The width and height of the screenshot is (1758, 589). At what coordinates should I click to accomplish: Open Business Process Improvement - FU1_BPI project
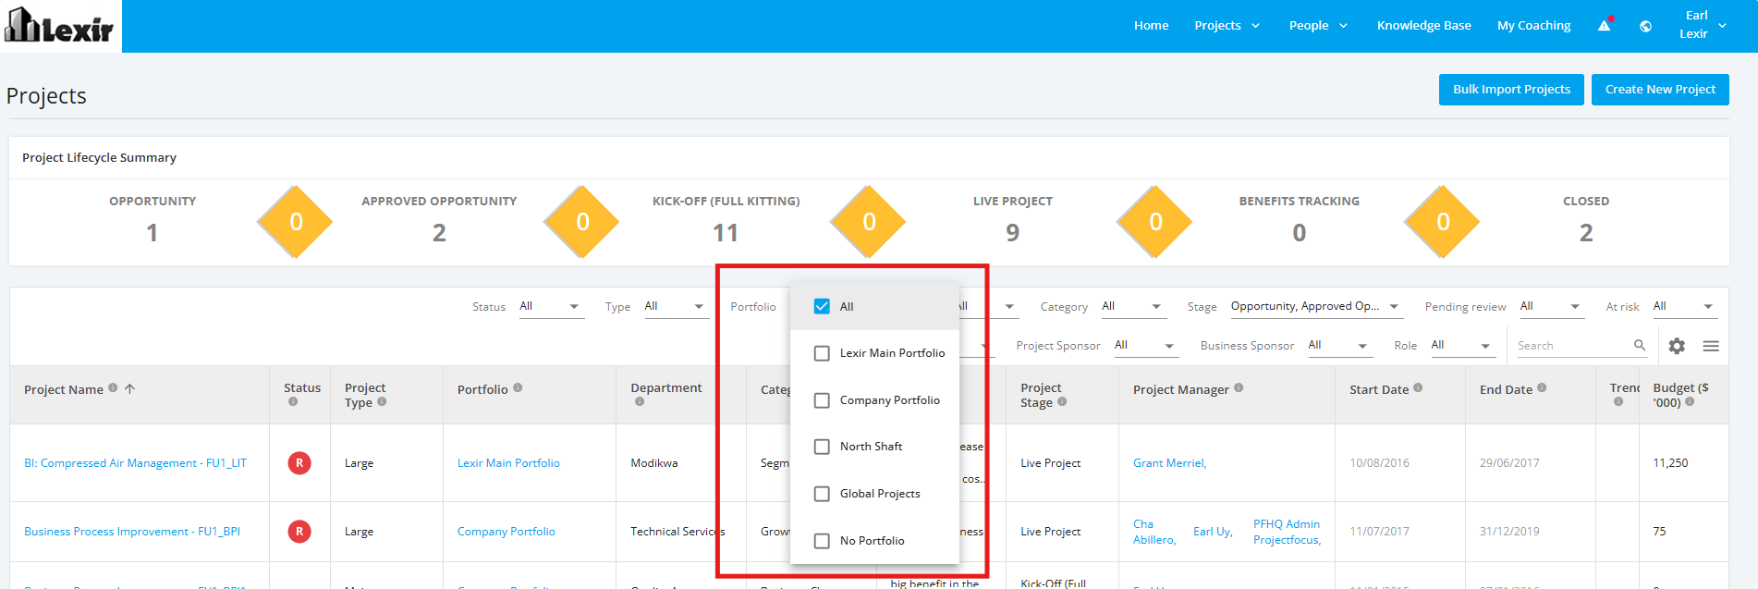click(x=132, y=532)
